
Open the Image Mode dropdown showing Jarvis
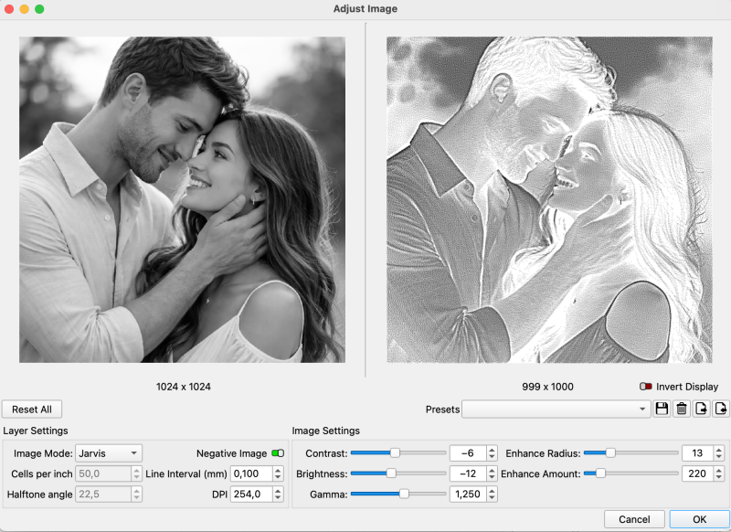tap(108, 453)
